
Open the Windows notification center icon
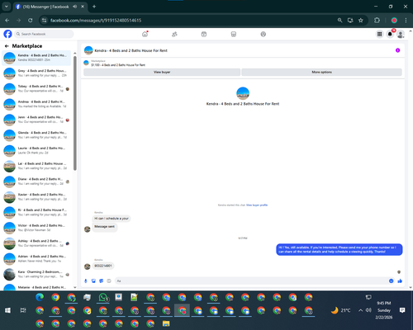402,310
